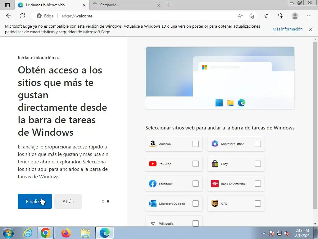Image resolution: width=318 pixels, height=239 pixels.
Task: Click the Atrás button
Action: (x=68, y=201)
